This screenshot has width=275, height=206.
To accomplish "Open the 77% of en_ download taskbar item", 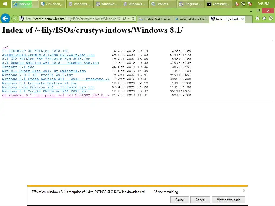I will (52, 4).
